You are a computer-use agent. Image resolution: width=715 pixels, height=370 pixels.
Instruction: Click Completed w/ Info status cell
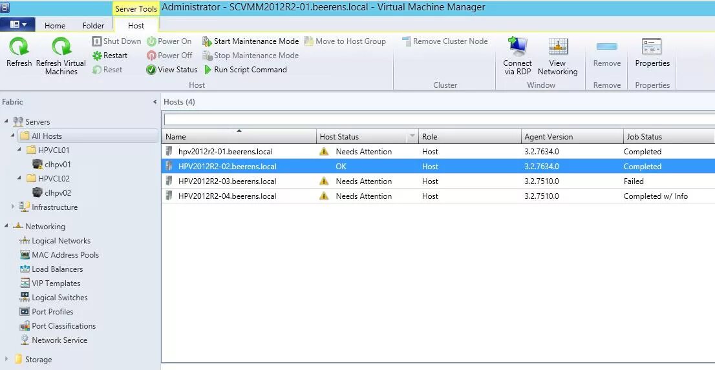tap(656, 196)
